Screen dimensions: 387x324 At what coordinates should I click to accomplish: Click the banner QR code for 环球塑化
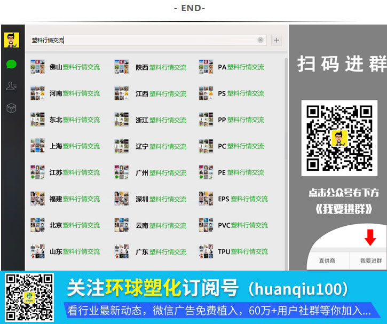pos(29,297)
